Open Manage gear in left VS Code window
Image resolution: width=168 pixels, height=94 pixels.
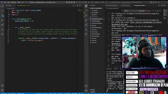[x=2, y=90]
